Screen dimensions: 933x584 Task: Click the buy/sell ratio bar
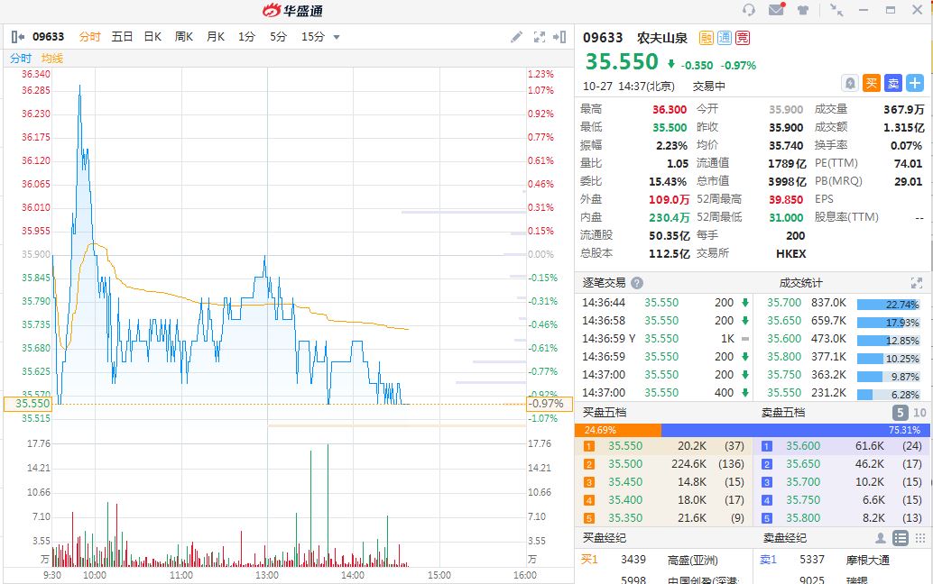(x=753, y=430)
